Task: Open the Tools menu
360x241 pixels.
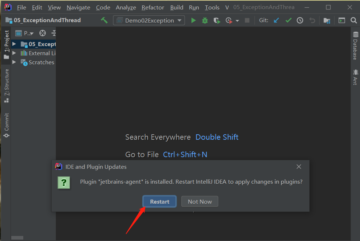Action: tap(212, 8)
